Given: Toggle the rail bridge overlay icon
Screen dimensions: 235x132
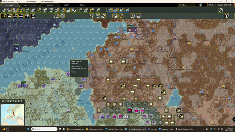Looking at the screenshot, I should (x=33, y=10).
